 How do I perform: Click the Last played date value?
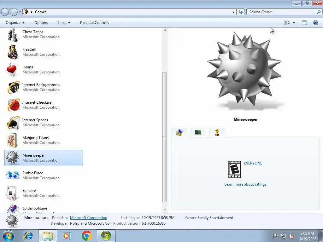(158, 218)
